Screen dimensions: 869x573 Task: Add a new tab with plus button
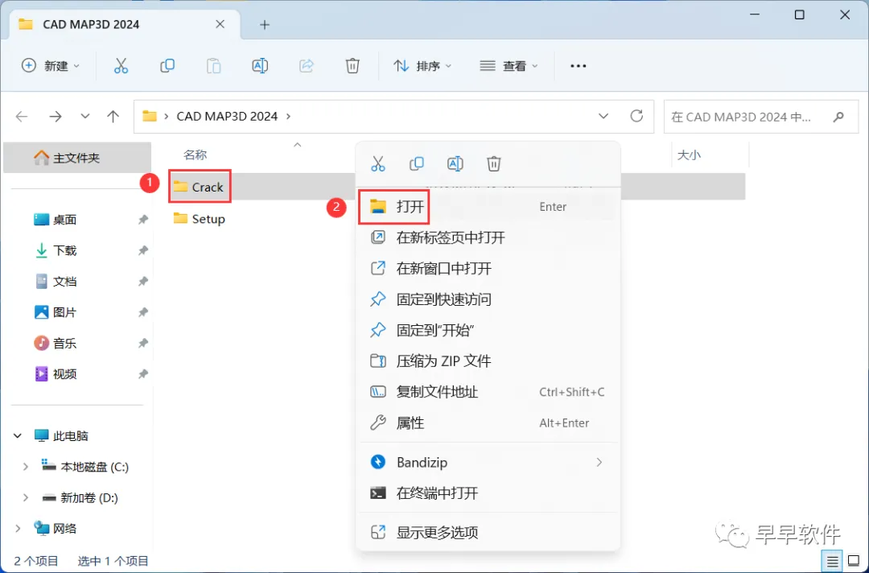click(265, 25)
